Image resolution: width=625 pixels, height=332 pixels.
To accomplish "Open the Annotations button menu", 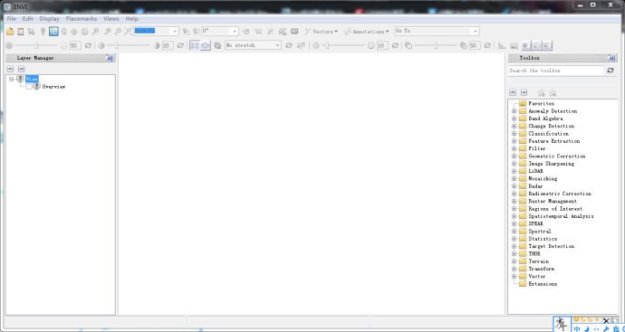I will pos(367,32).
